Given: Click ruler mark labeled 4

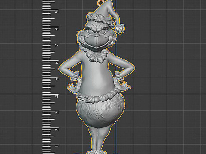Looking at the screenshot, I should click(x=57, y=96).
